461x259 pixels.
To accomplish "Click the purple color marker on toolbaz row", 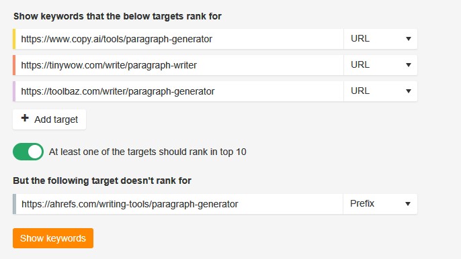I will (14, 91).
